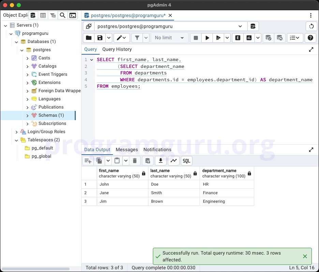The image size is (319, 272).
Task: Expand the Schemas (1) node
Action: (x=28, y=116)
